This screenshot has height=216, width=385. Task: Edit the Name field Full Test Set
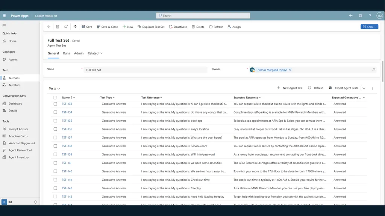click(x=146, y=70)
